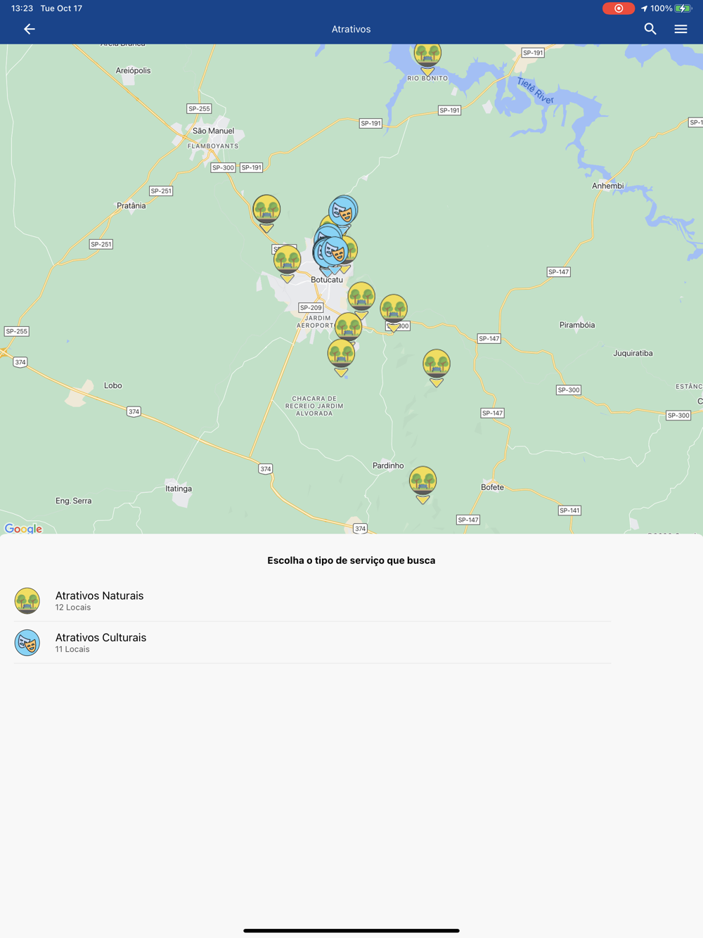
Task: Click the Bofete town label
Action: pos(492,487)
